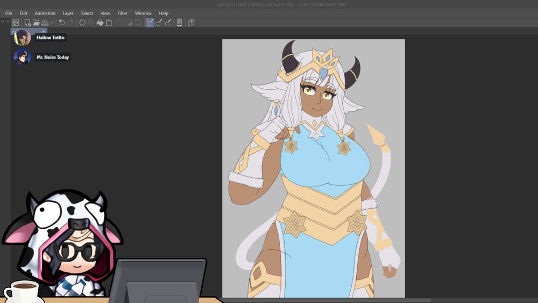Click the Save icon

45,23
